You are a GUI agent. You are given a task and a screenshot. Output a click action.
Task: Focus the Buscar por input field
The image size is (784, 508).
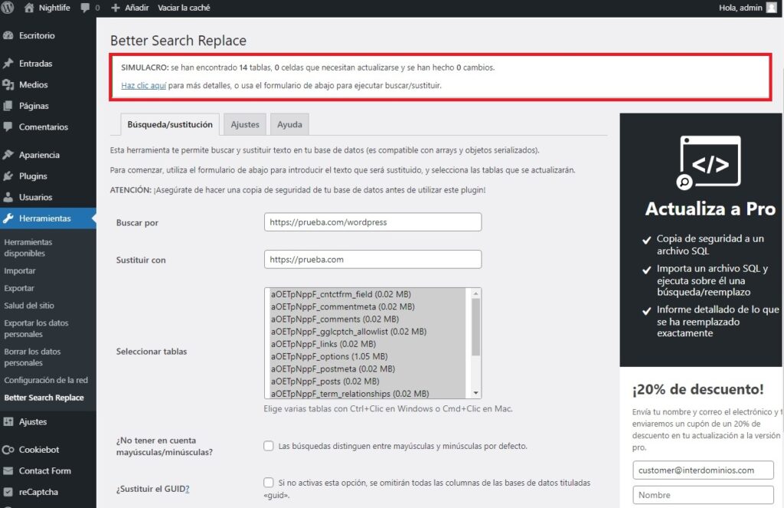[373, 222]
